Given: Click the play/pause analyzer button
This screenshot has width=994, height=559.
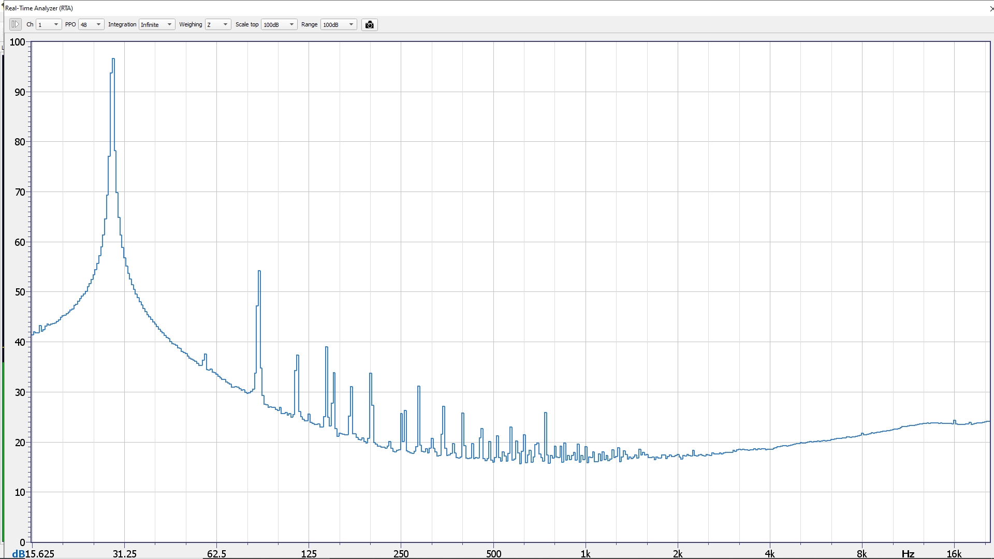Looking at the screenshot, I should [15, 24].
